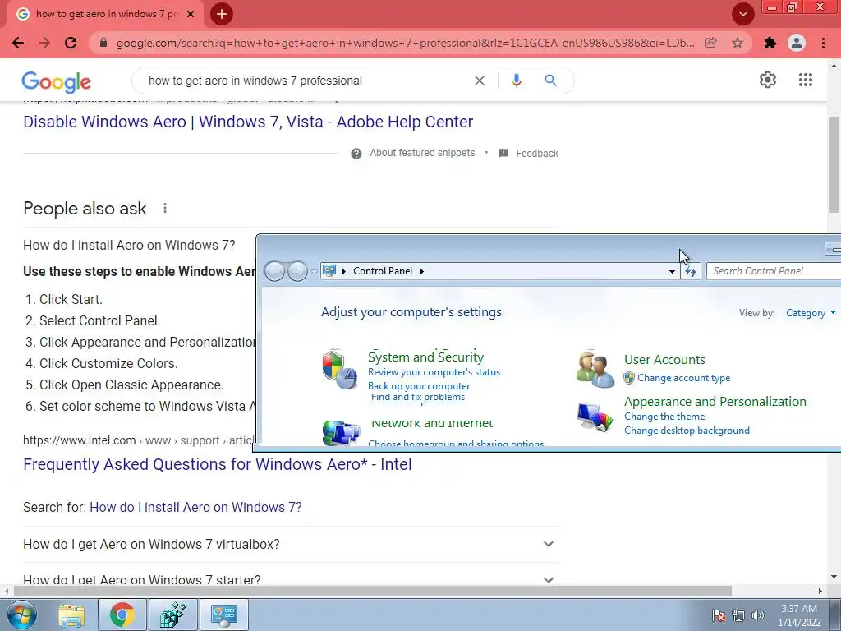The height and width of the screenshot is (631, 841).
Task: Bookmark this page with star icon
Action: 738,43
